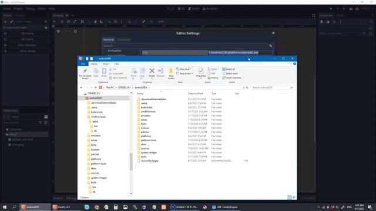Open the Easy access dropdown
376x211 pixels.
click(184, 73)
